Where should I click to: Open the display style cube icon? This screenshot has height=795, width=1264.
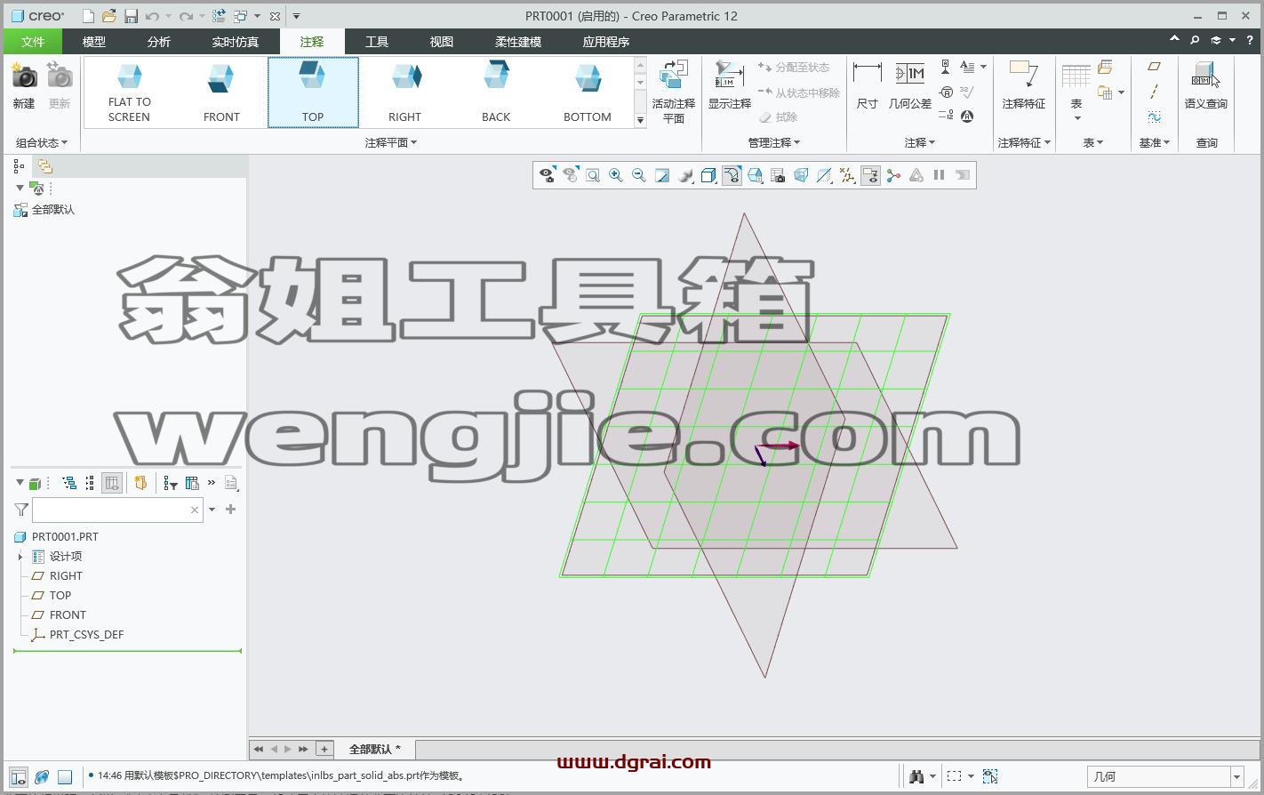(x=708, y=176)
